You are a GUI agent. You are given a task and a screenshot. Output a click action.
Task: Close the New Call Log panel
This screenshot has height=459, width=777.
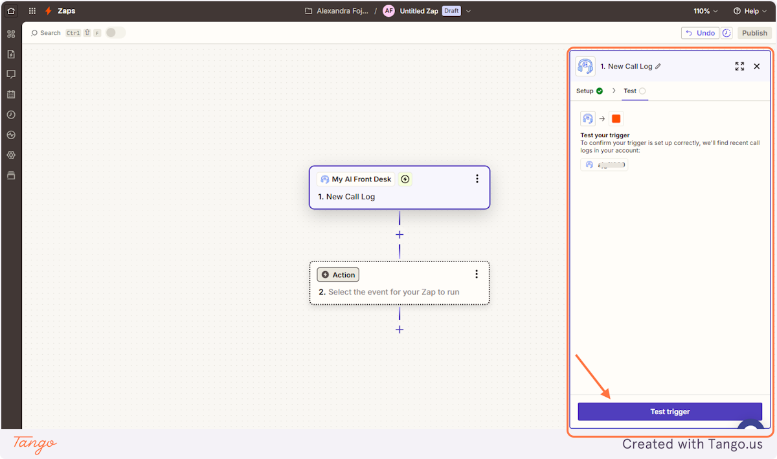click(x=757, y=66)
